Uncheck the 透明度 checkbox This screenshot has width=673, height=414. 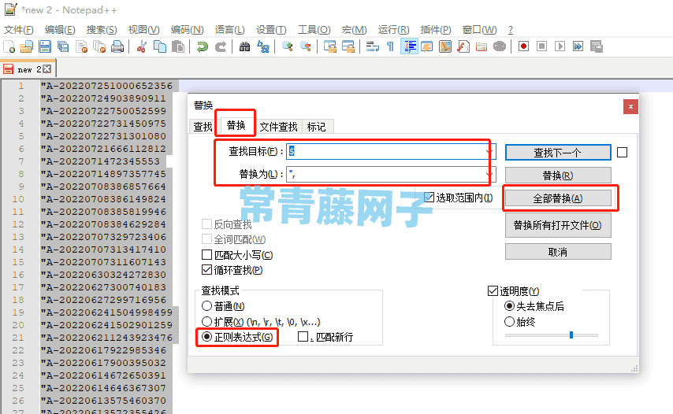pyautogui.click(x=493, y=291)
